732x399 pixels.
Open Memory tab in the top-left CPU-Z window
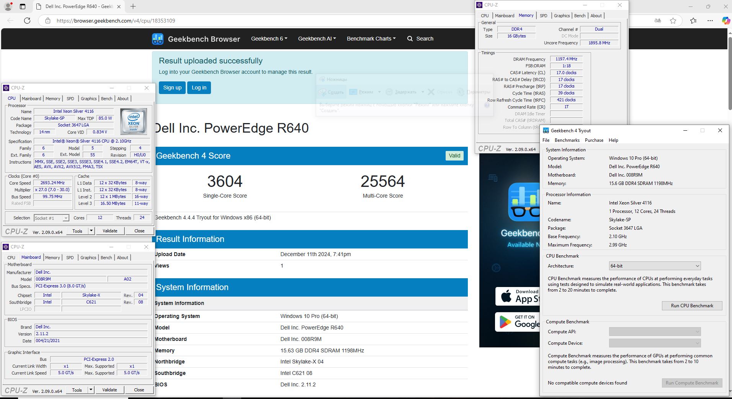[53, 99]
